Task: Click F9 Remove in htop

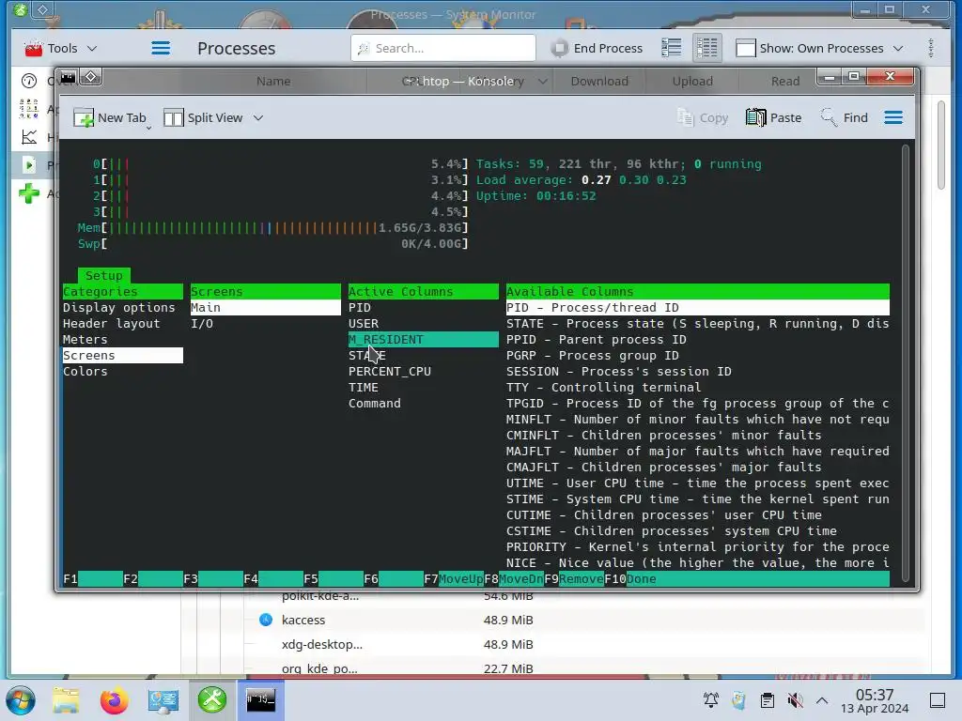Action: [574, 578]
